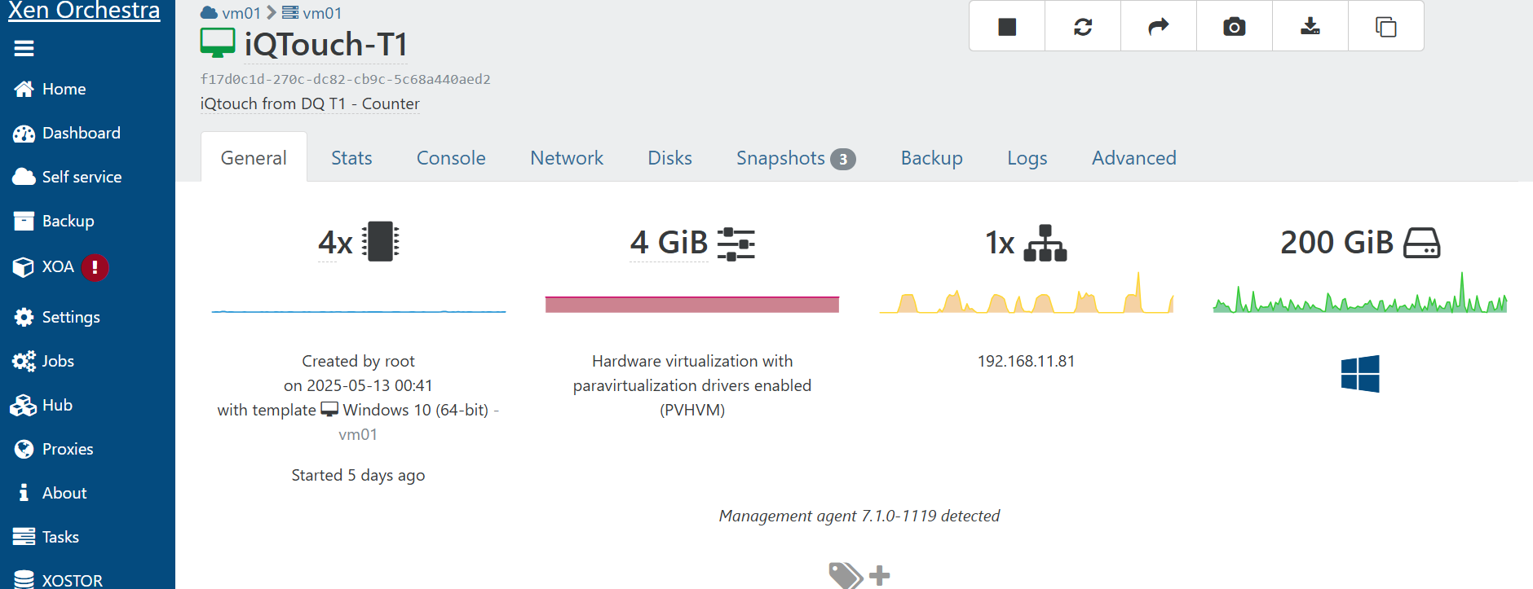Copy the VM using the duplicate icon

[x=1386, y=27]
